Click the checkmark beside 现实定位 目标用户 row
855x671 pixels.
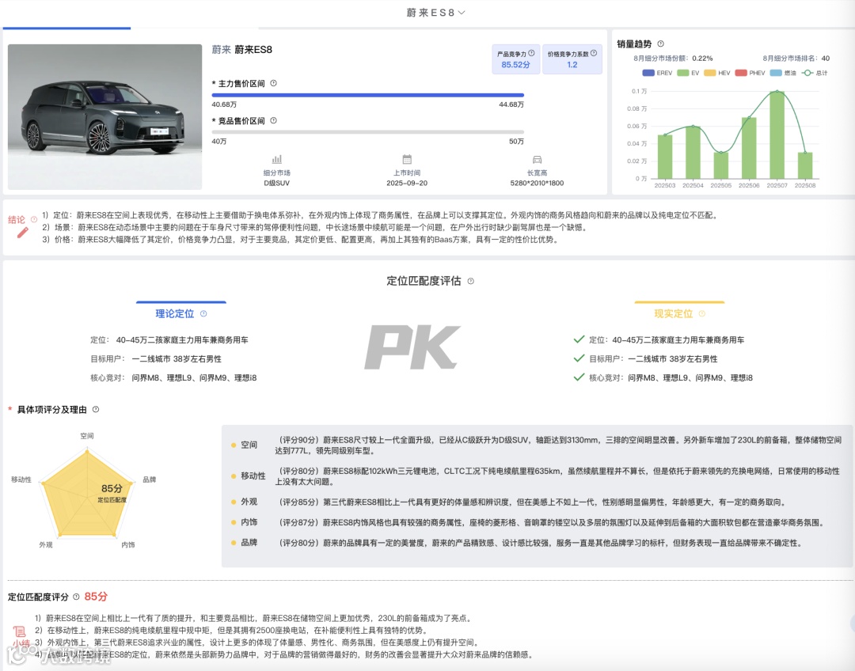(x=579, y=358)
